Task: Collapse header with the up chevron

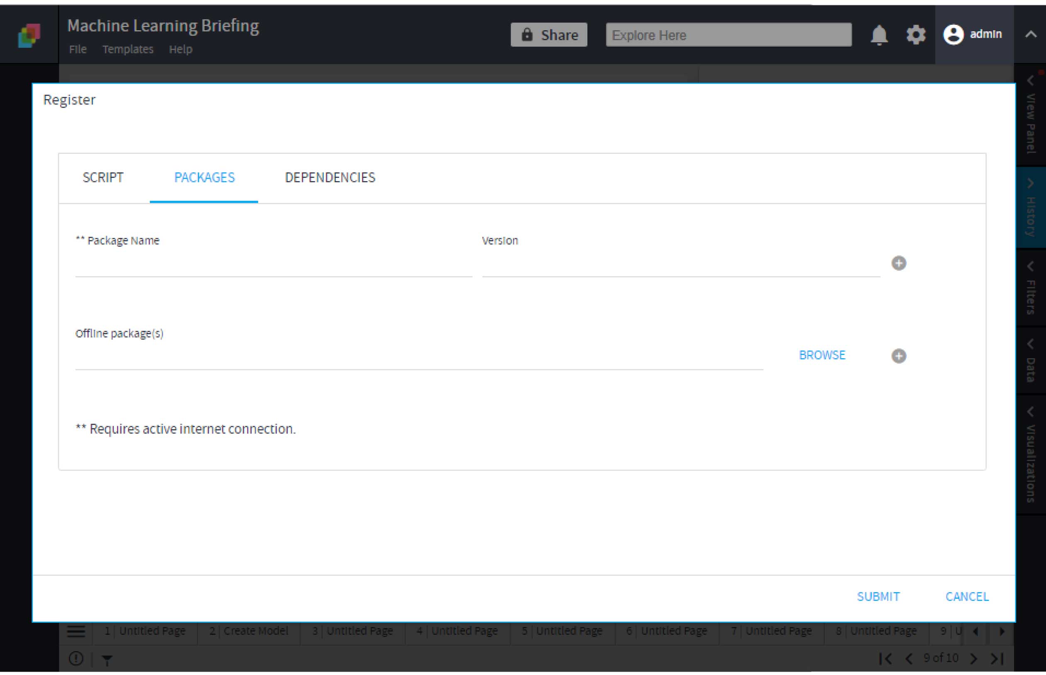Action: pos(1031,35)
